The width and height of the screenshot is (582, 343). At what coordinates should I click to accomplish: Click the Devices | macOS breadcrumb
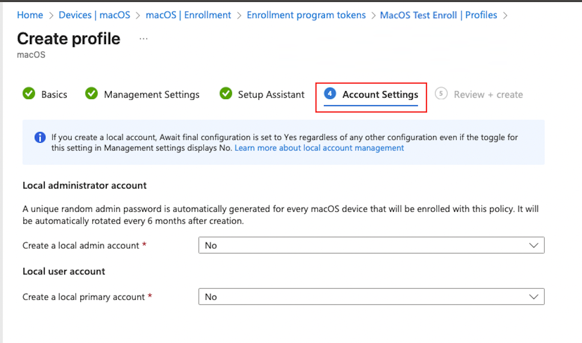coord(94,15)
